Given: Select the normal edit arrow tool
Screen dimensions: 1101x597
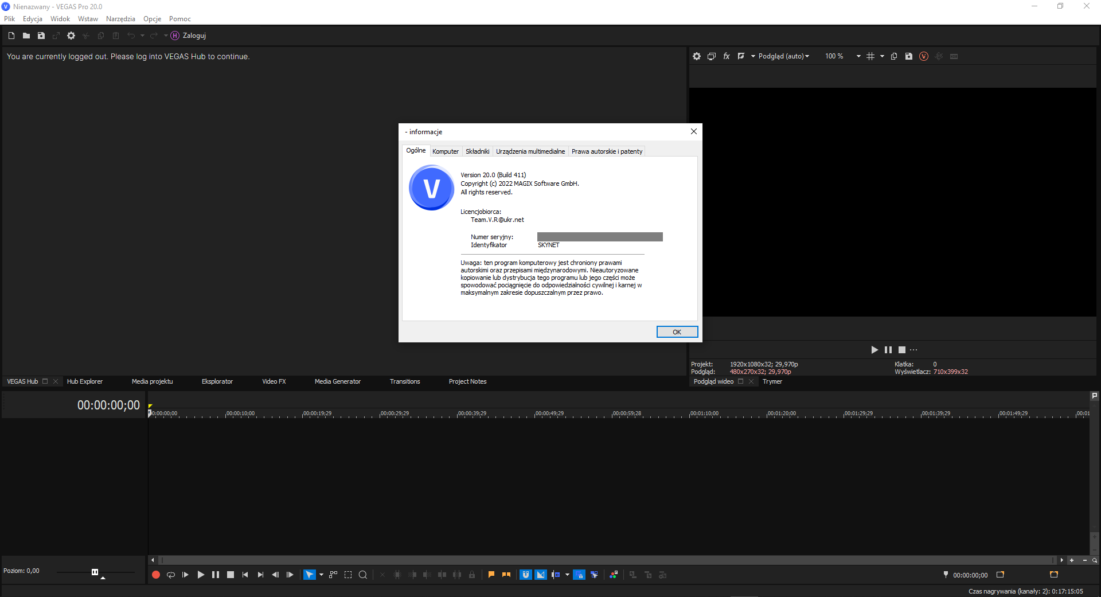Looking at the screenshot, I should pyautogui.click(x=309, y=575).
